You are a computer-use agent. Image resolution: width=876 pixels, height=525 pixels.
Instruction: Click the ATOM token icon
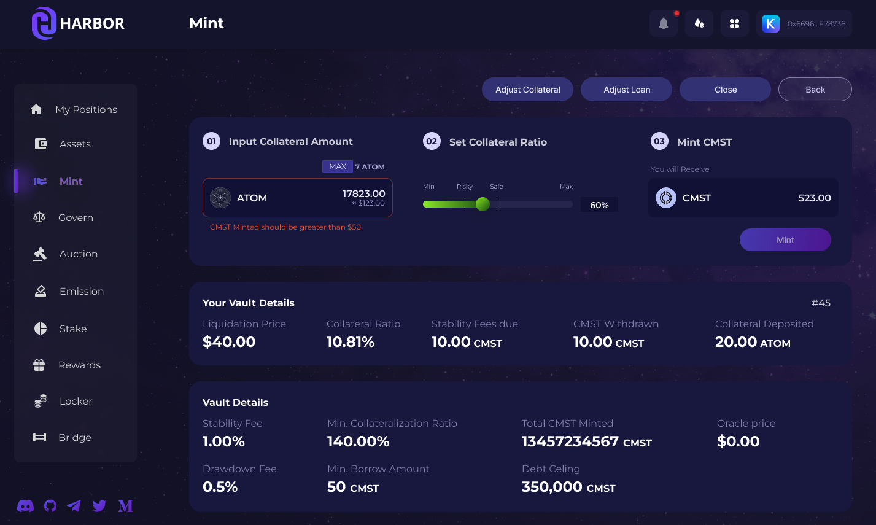pos(220,198)
